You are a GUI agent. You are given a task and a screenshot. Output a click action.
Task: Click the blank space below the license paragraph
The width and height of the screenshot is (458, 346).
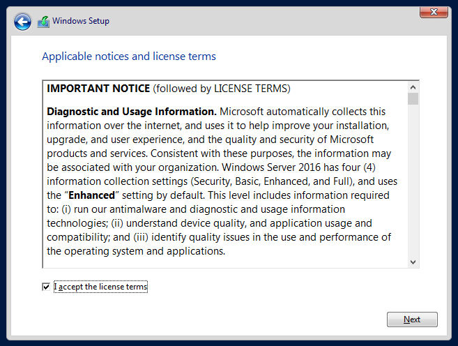223,263
